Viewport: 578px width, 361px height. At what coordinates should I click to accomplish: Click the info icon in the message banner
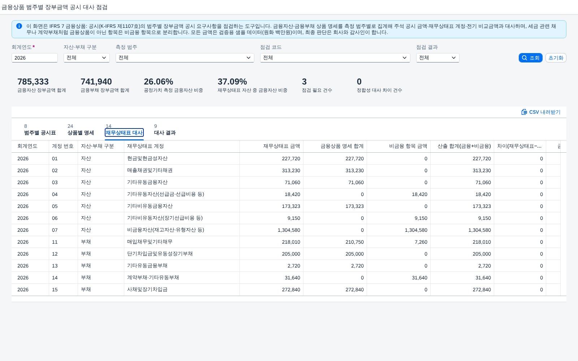(x=19, y=26)
